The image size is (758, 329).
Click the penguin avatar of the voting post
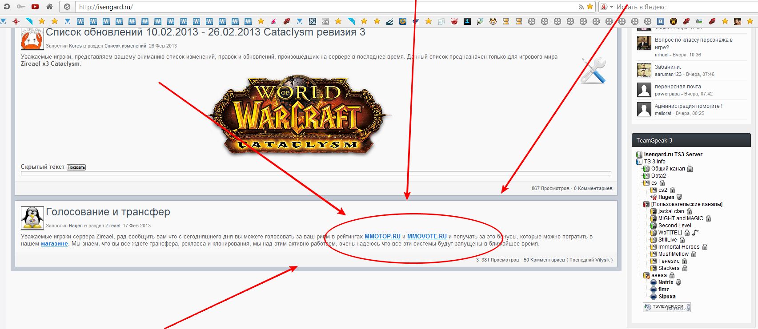(x=32, y=218)
